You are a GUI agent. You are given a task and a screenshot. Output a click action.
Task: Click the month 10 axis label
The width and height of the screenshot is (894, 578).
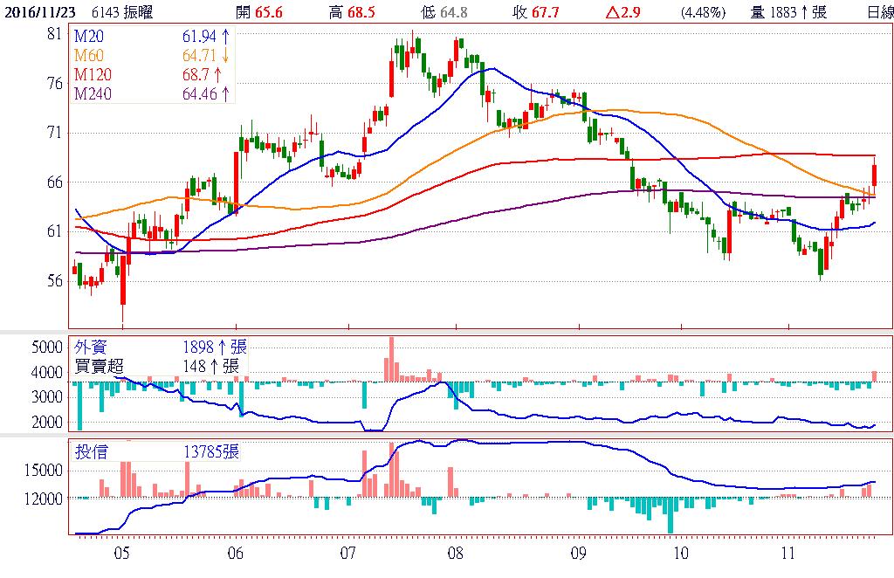point(681,553)
